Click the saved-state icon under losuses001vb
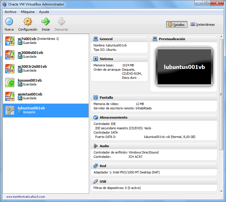Image resolution: width=226 pixels, height=202 pixels. tap(20, 84)
